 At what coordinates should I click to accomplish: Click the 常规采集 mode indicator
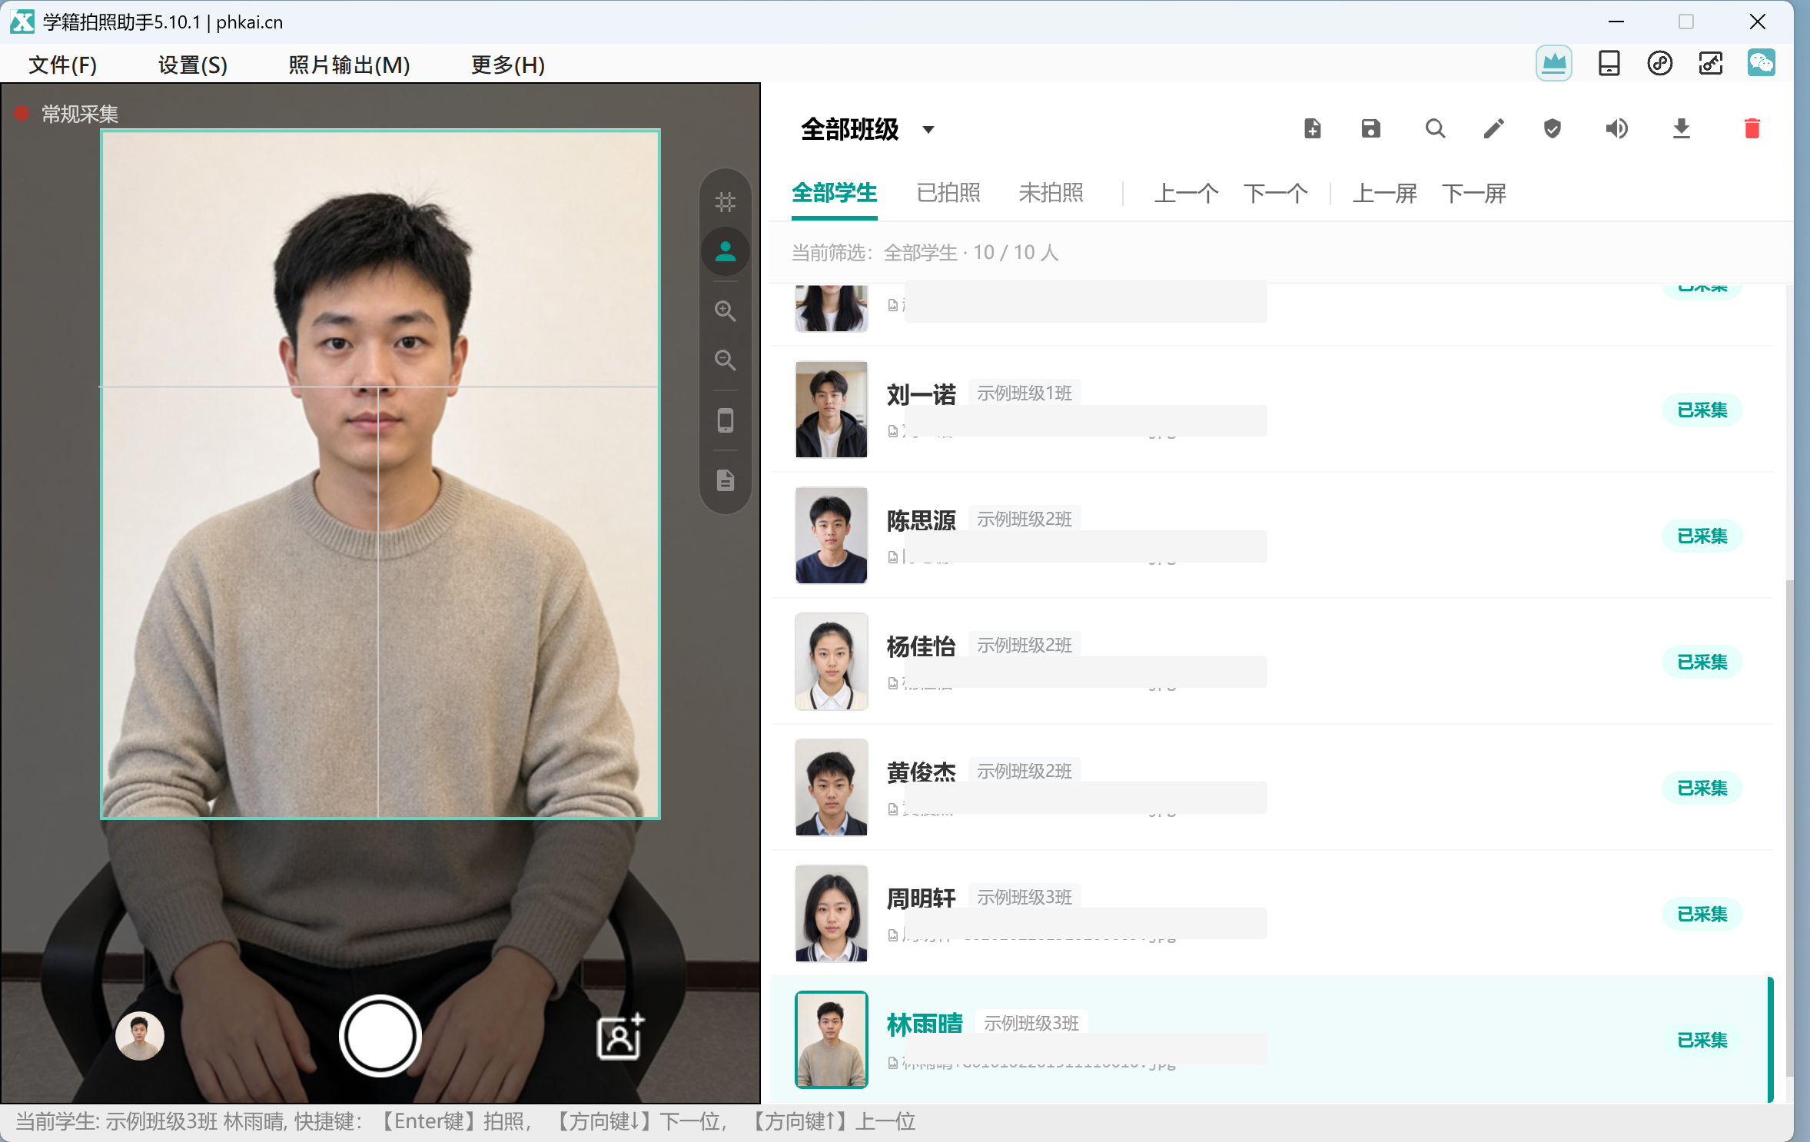(67, 114)
